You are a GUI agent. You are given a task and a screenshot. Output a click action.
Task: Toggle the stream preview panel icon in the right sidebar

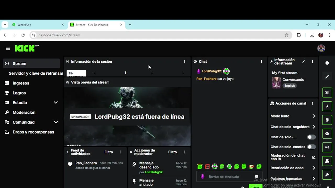(327, 93)
